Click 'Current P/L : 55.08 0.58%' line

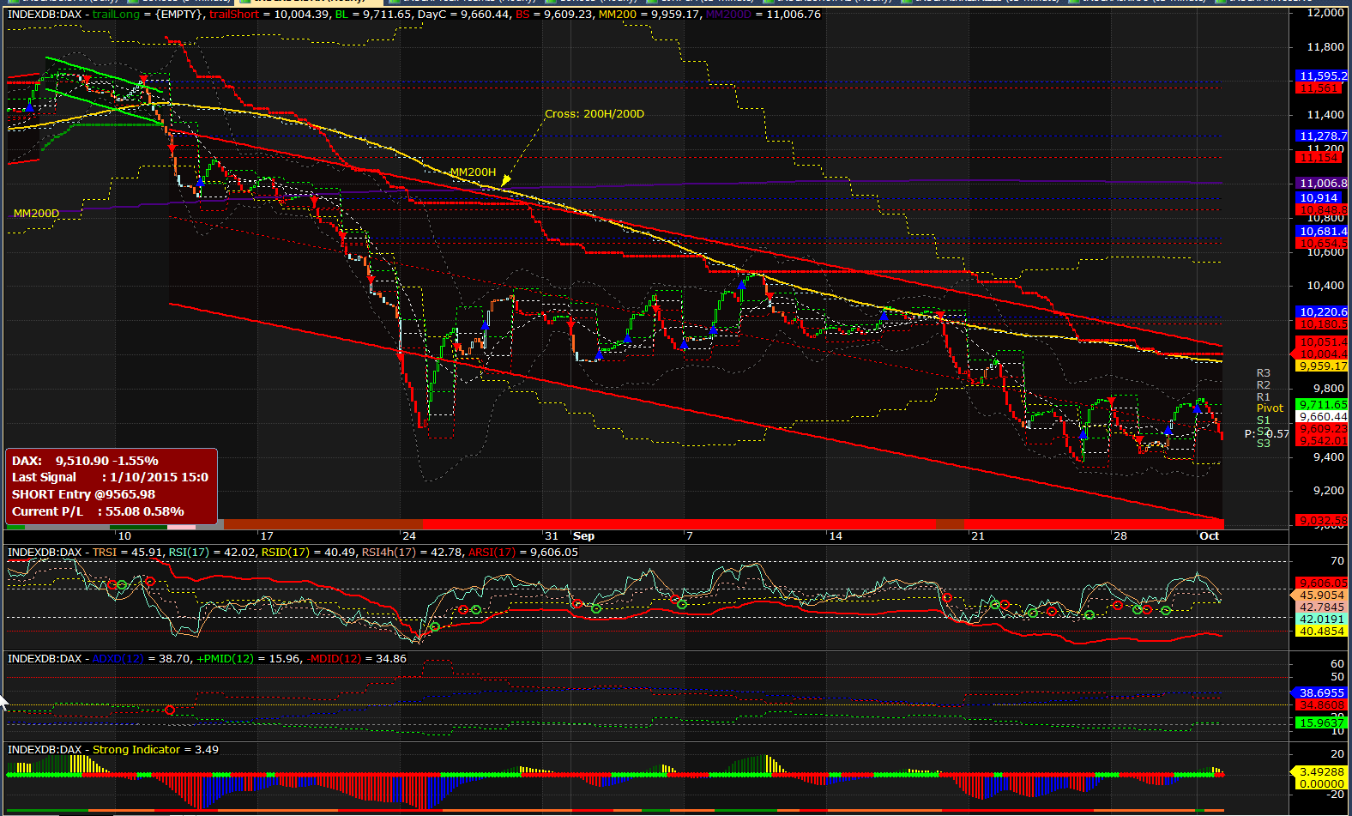coord(98,511)
